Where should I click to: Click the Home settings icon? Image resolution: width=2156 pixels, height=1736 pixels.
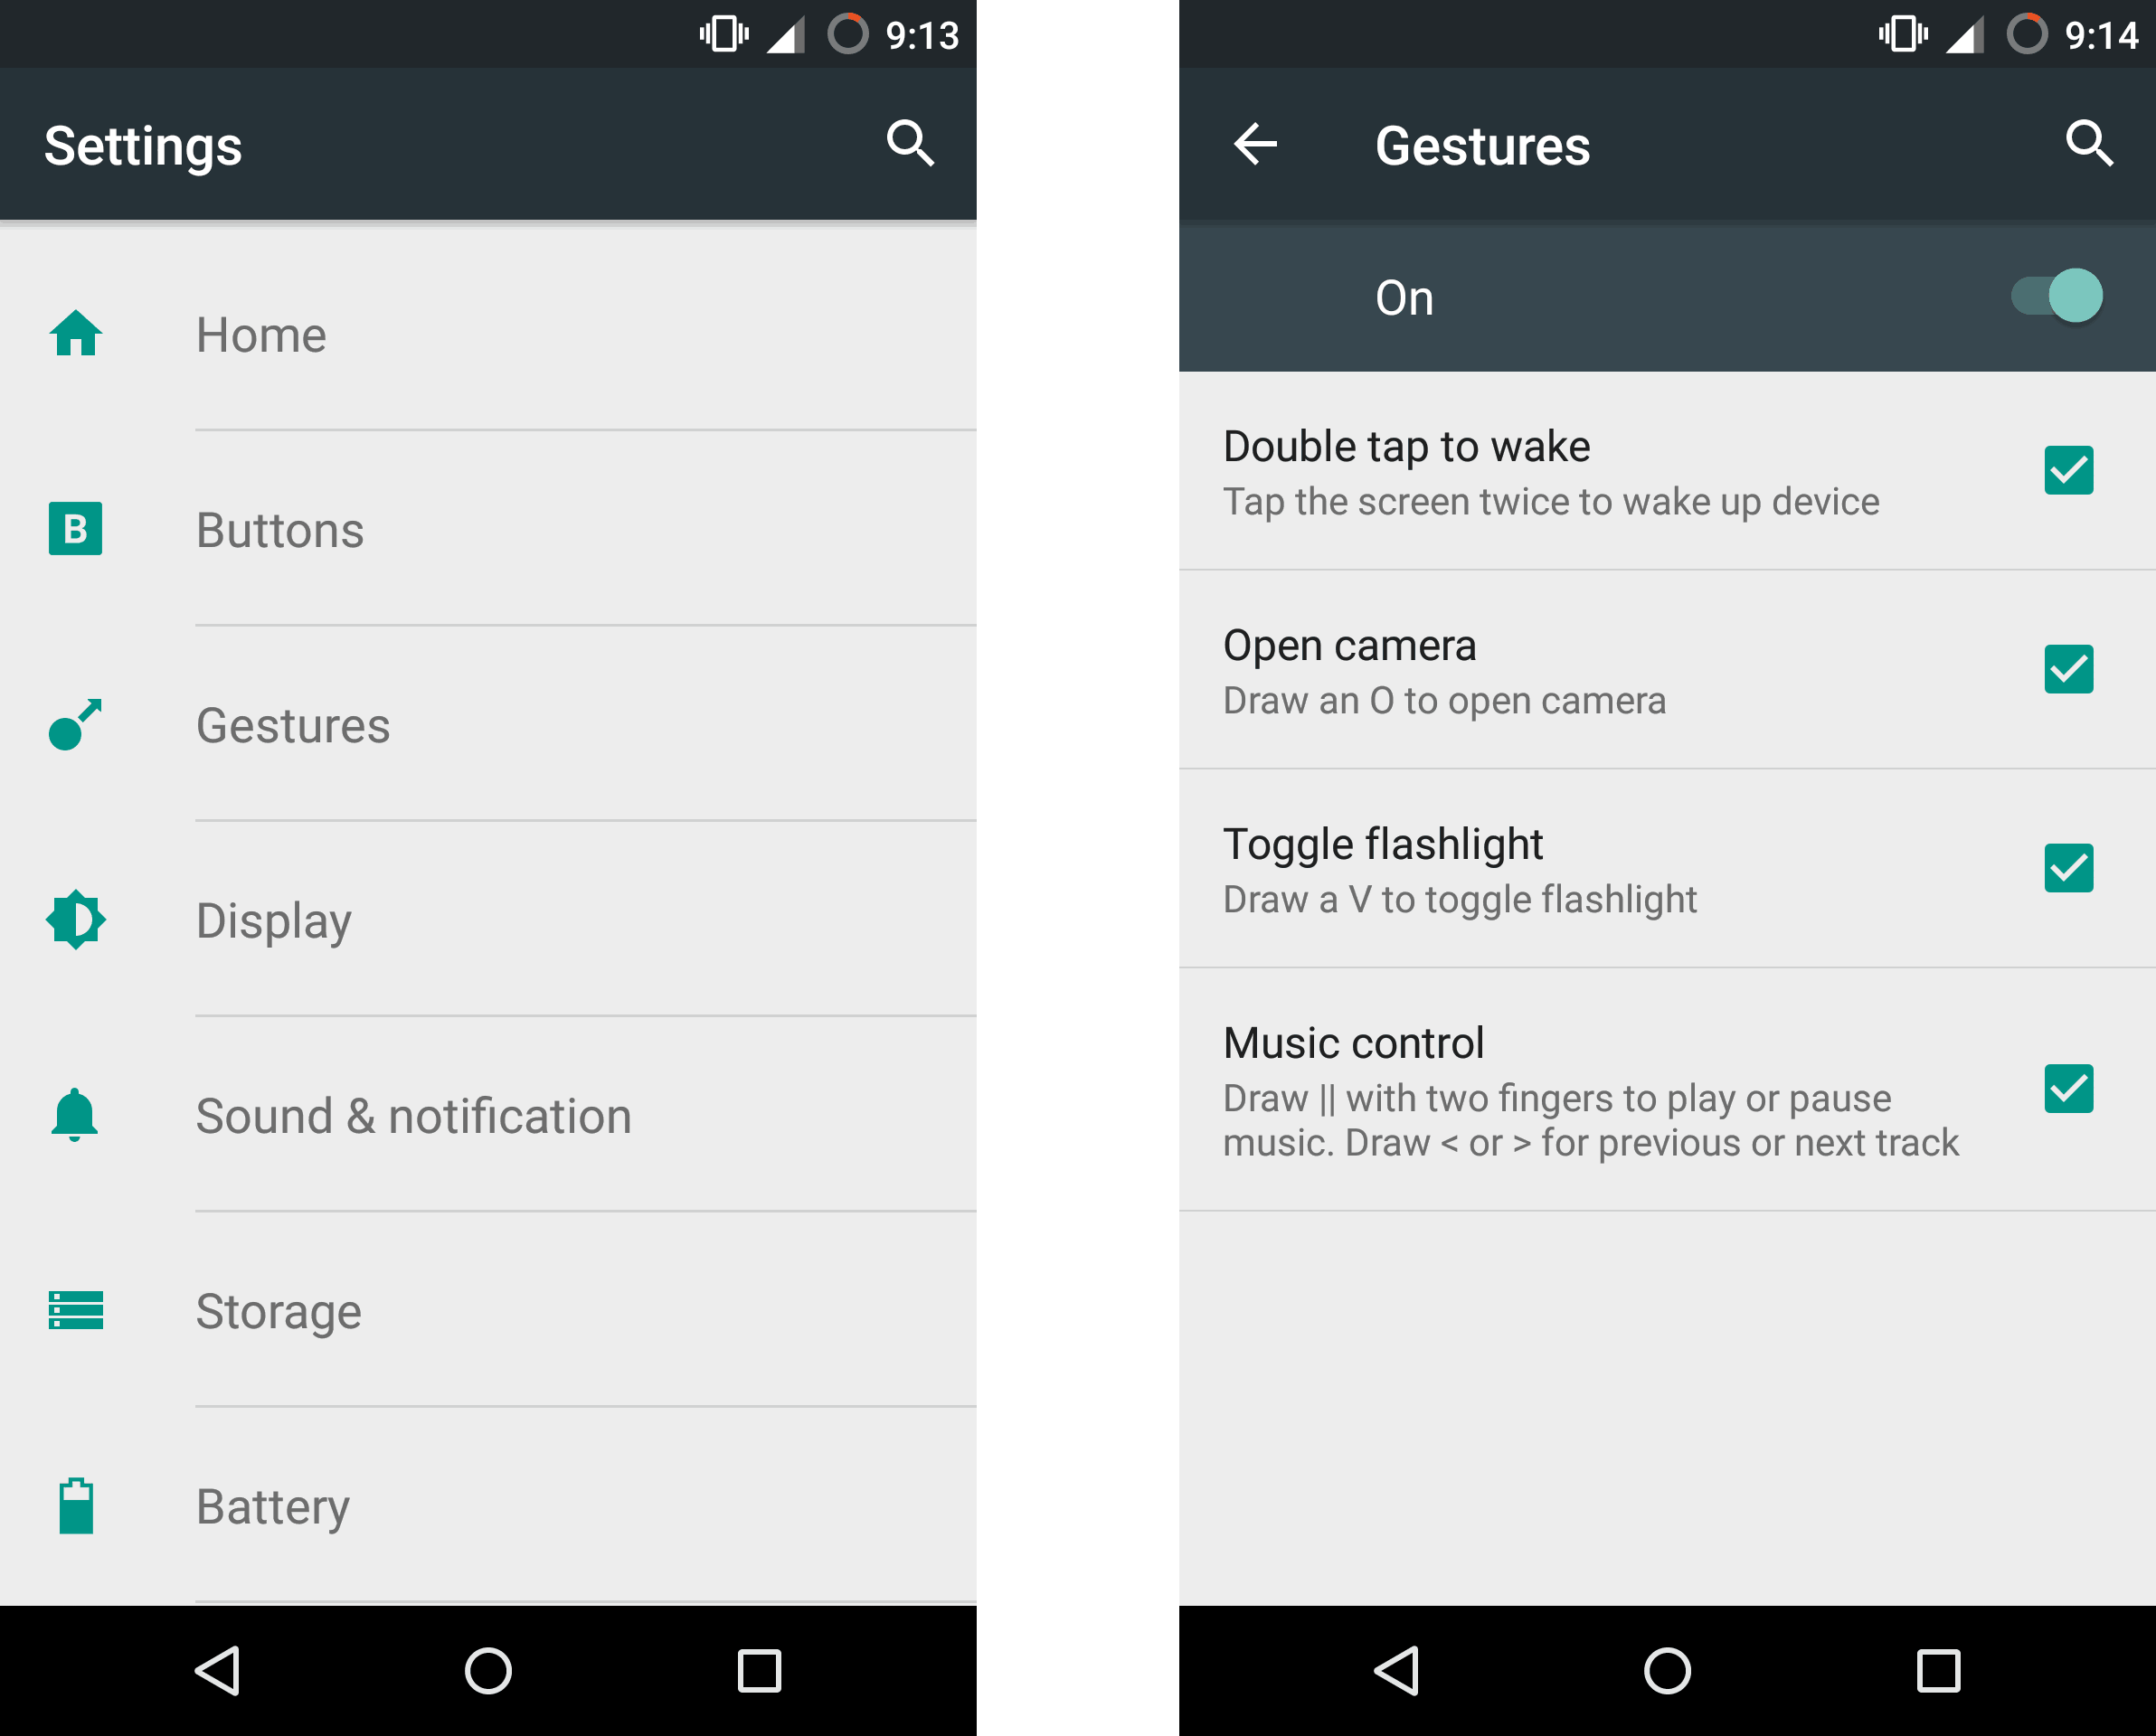(x=74, y=336)
